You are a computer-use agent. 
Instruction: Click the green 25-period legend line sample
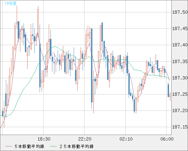pyautogui.click(x=53, y=146)
